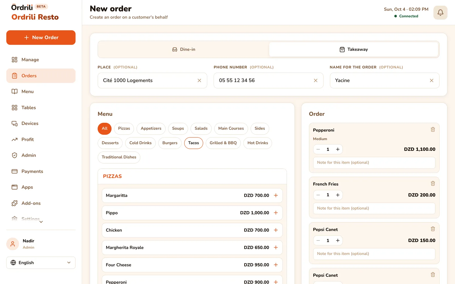Viewport: 455px width, 284px height.
Task: Clear the phone number field
Action: 315,81
